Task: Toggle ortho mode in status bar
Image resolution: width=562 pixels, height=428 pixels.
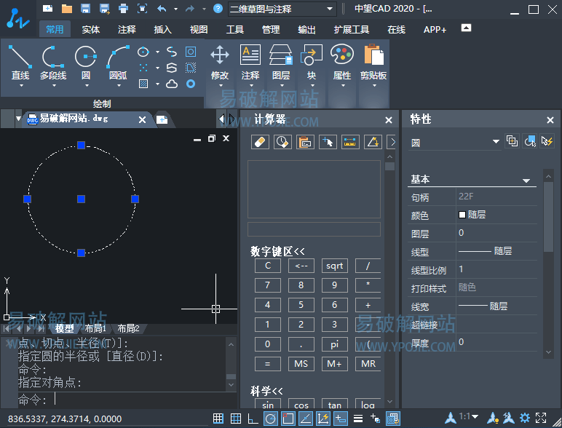Action: pos(253,418)
